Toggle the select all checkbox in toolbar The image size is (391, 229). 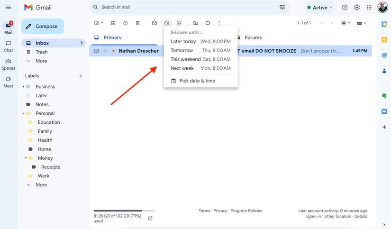point(97,23)
